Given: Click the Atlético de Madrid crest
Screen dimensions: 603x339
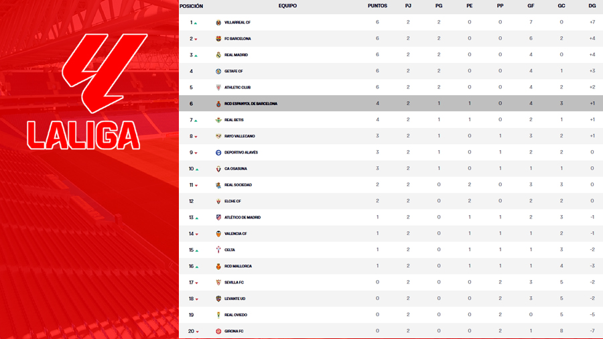Looking at the screenshot, I should tap(218, 218).
